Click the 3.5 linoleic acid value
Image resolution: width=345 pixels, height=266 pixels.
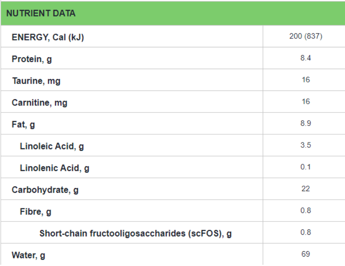[305, 145]
